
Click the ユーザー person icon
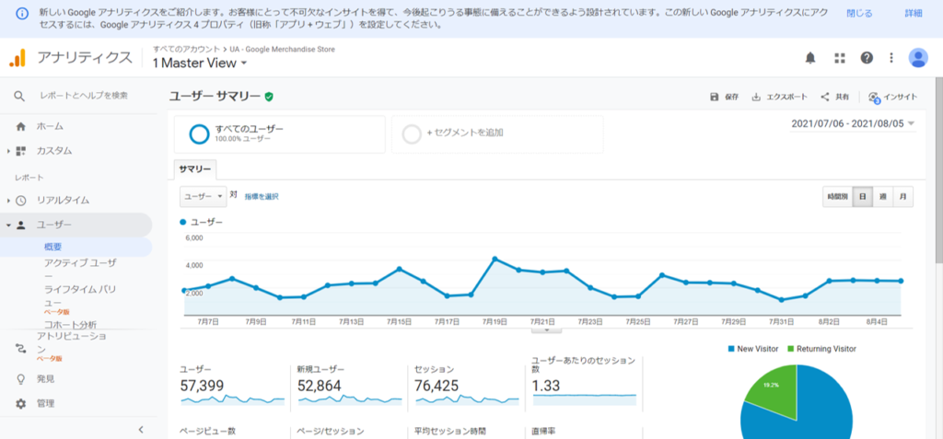(21, 225)
